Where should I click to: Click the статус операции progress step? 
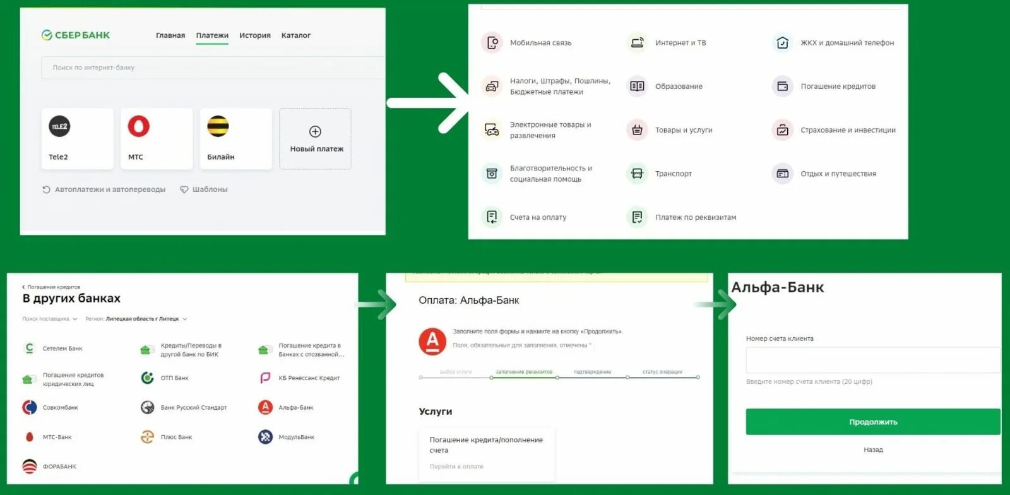pos(662,372)
